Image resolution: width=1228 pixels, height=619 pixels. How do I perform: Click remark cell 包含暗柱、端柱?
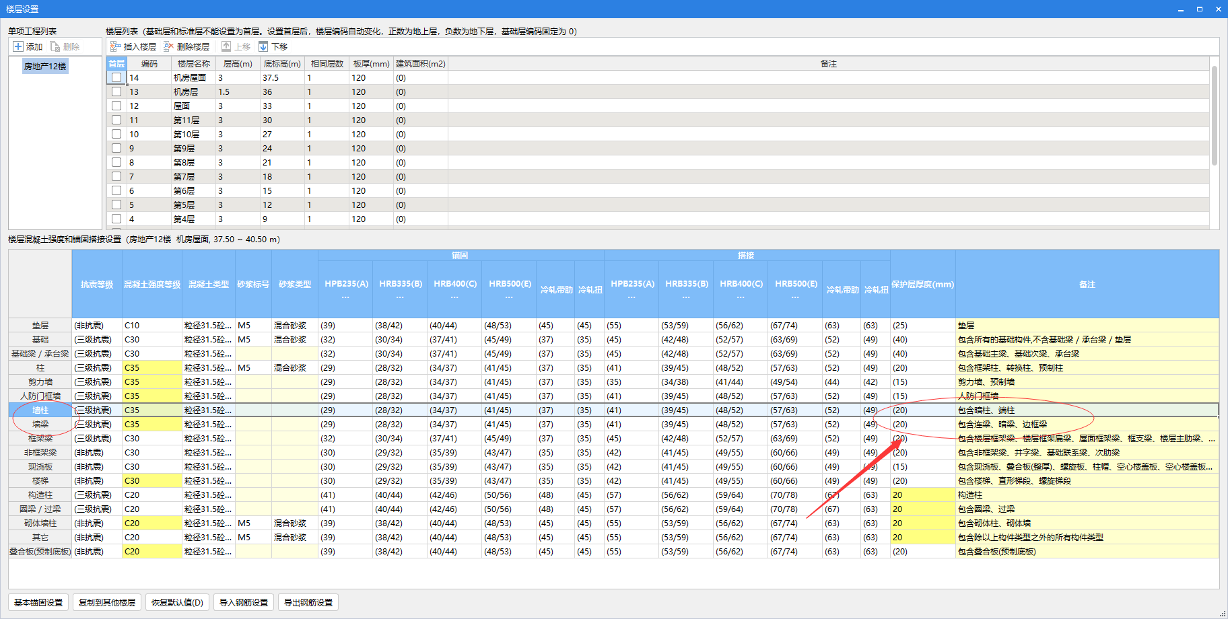coord(1087,410)
